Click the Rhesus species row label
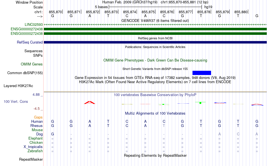267x166 pixels. coord(37,126)
